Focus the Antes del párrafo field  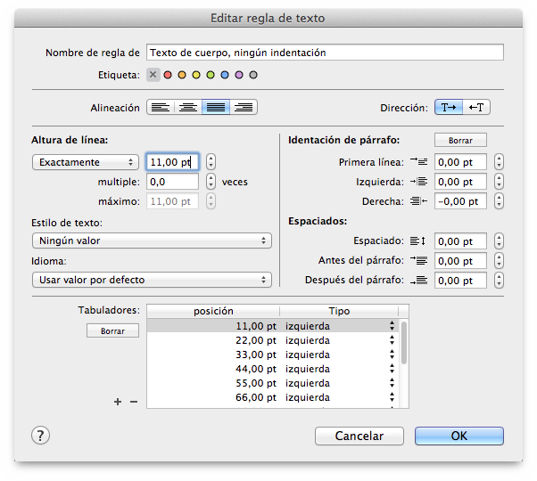pos(460,261)
